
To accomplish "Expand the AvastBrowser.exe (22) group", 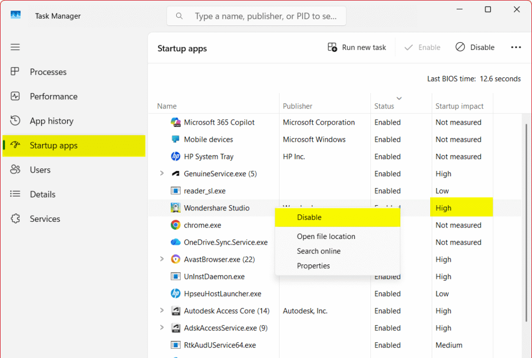I will (162, 259).
